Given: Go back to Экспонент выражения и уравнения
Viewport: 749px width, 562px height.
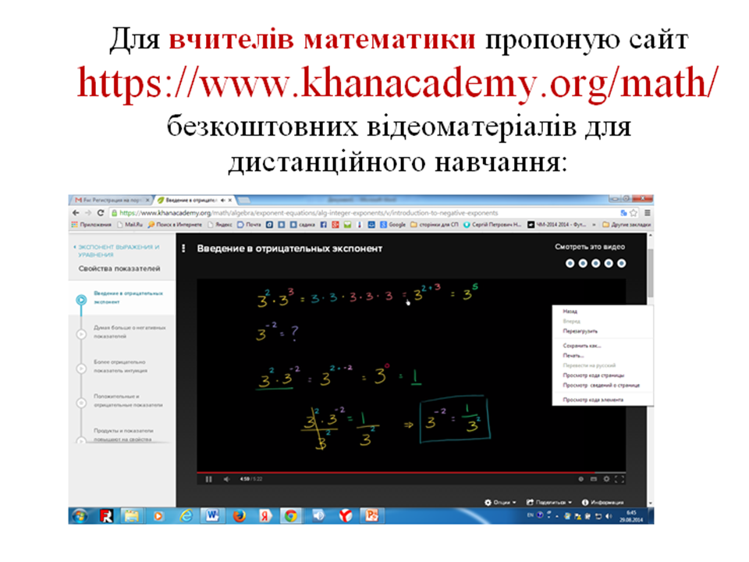Looking at the screenshot, I should pyautogui.click(x=116, y=251).
